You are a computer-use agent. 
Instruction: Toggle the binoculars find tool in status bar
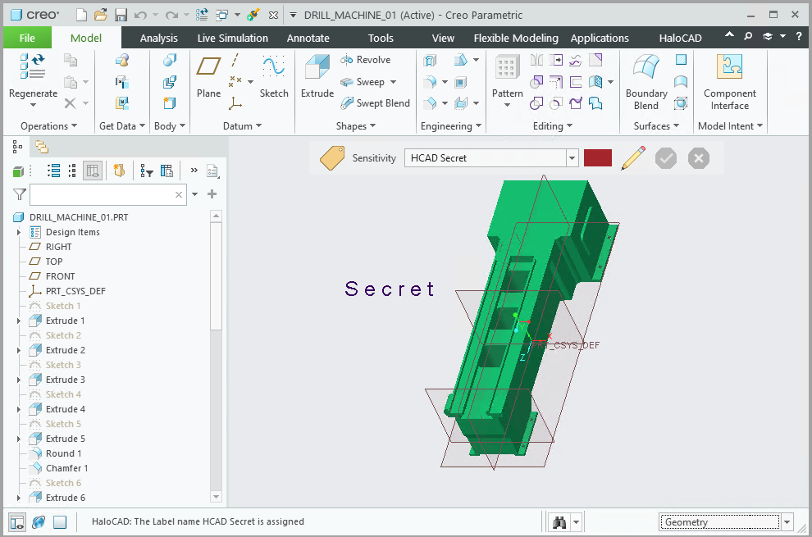[x=560, y=522]
